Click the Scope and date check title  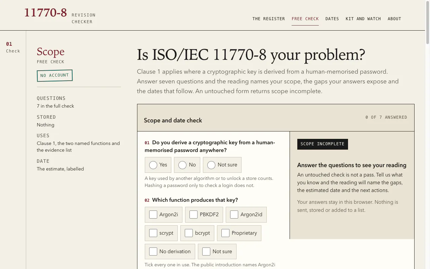(173, 120)
